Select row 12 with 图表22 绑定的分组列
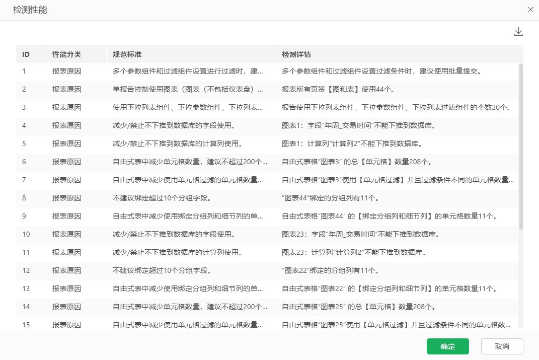Viewport: 539px width, 360px height. (x=267, y=270)
